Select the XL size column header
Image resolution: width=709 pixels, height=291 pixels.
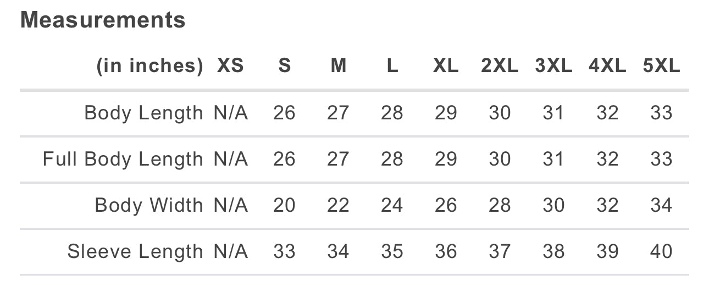pyautogui.click(x=446, y=67)
